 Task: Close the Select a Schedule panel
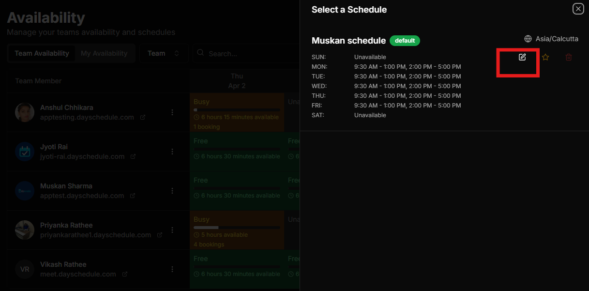pyautogui.click(x=578, y=9)
